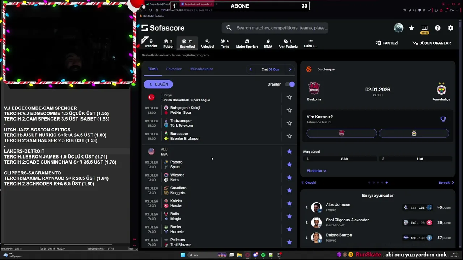Open the Euroleague competition link
The height and width of the screenshot is (260, 463).
tap(326, 69)
